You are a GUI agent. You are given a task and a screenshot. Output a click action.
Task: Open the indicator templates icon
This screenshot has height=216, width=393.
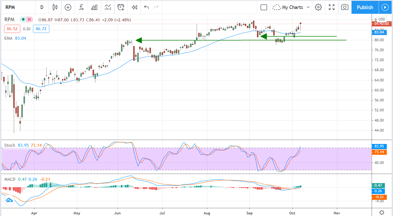click(108, 7)
